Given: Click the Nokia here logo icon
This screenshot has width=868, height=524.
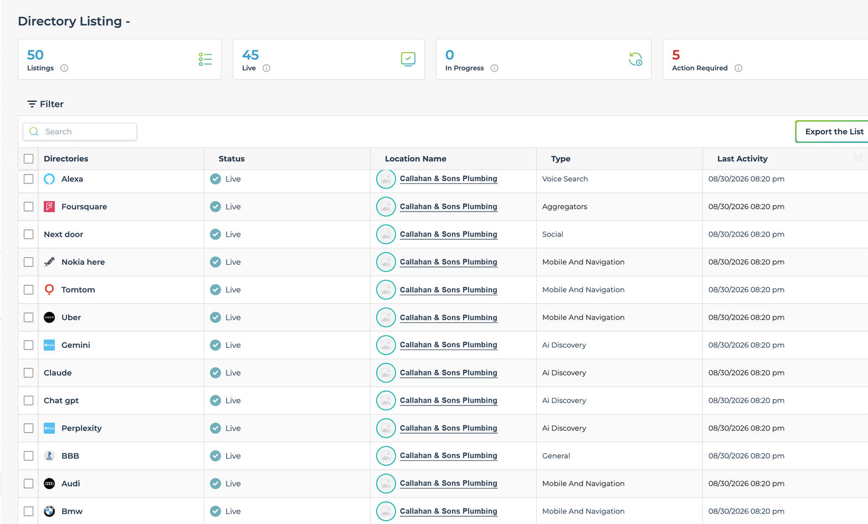Looking at the screenshot, I should [x=49, y=262].
